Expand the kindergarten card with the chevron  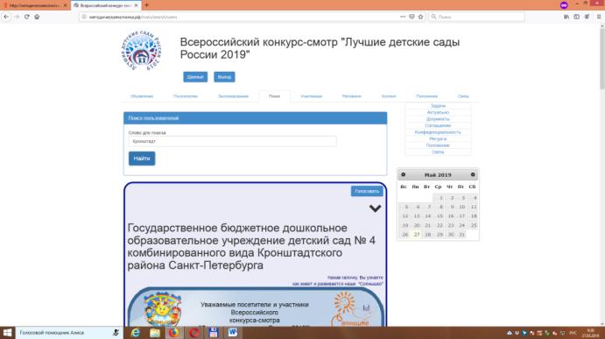(x=375, y=208)
